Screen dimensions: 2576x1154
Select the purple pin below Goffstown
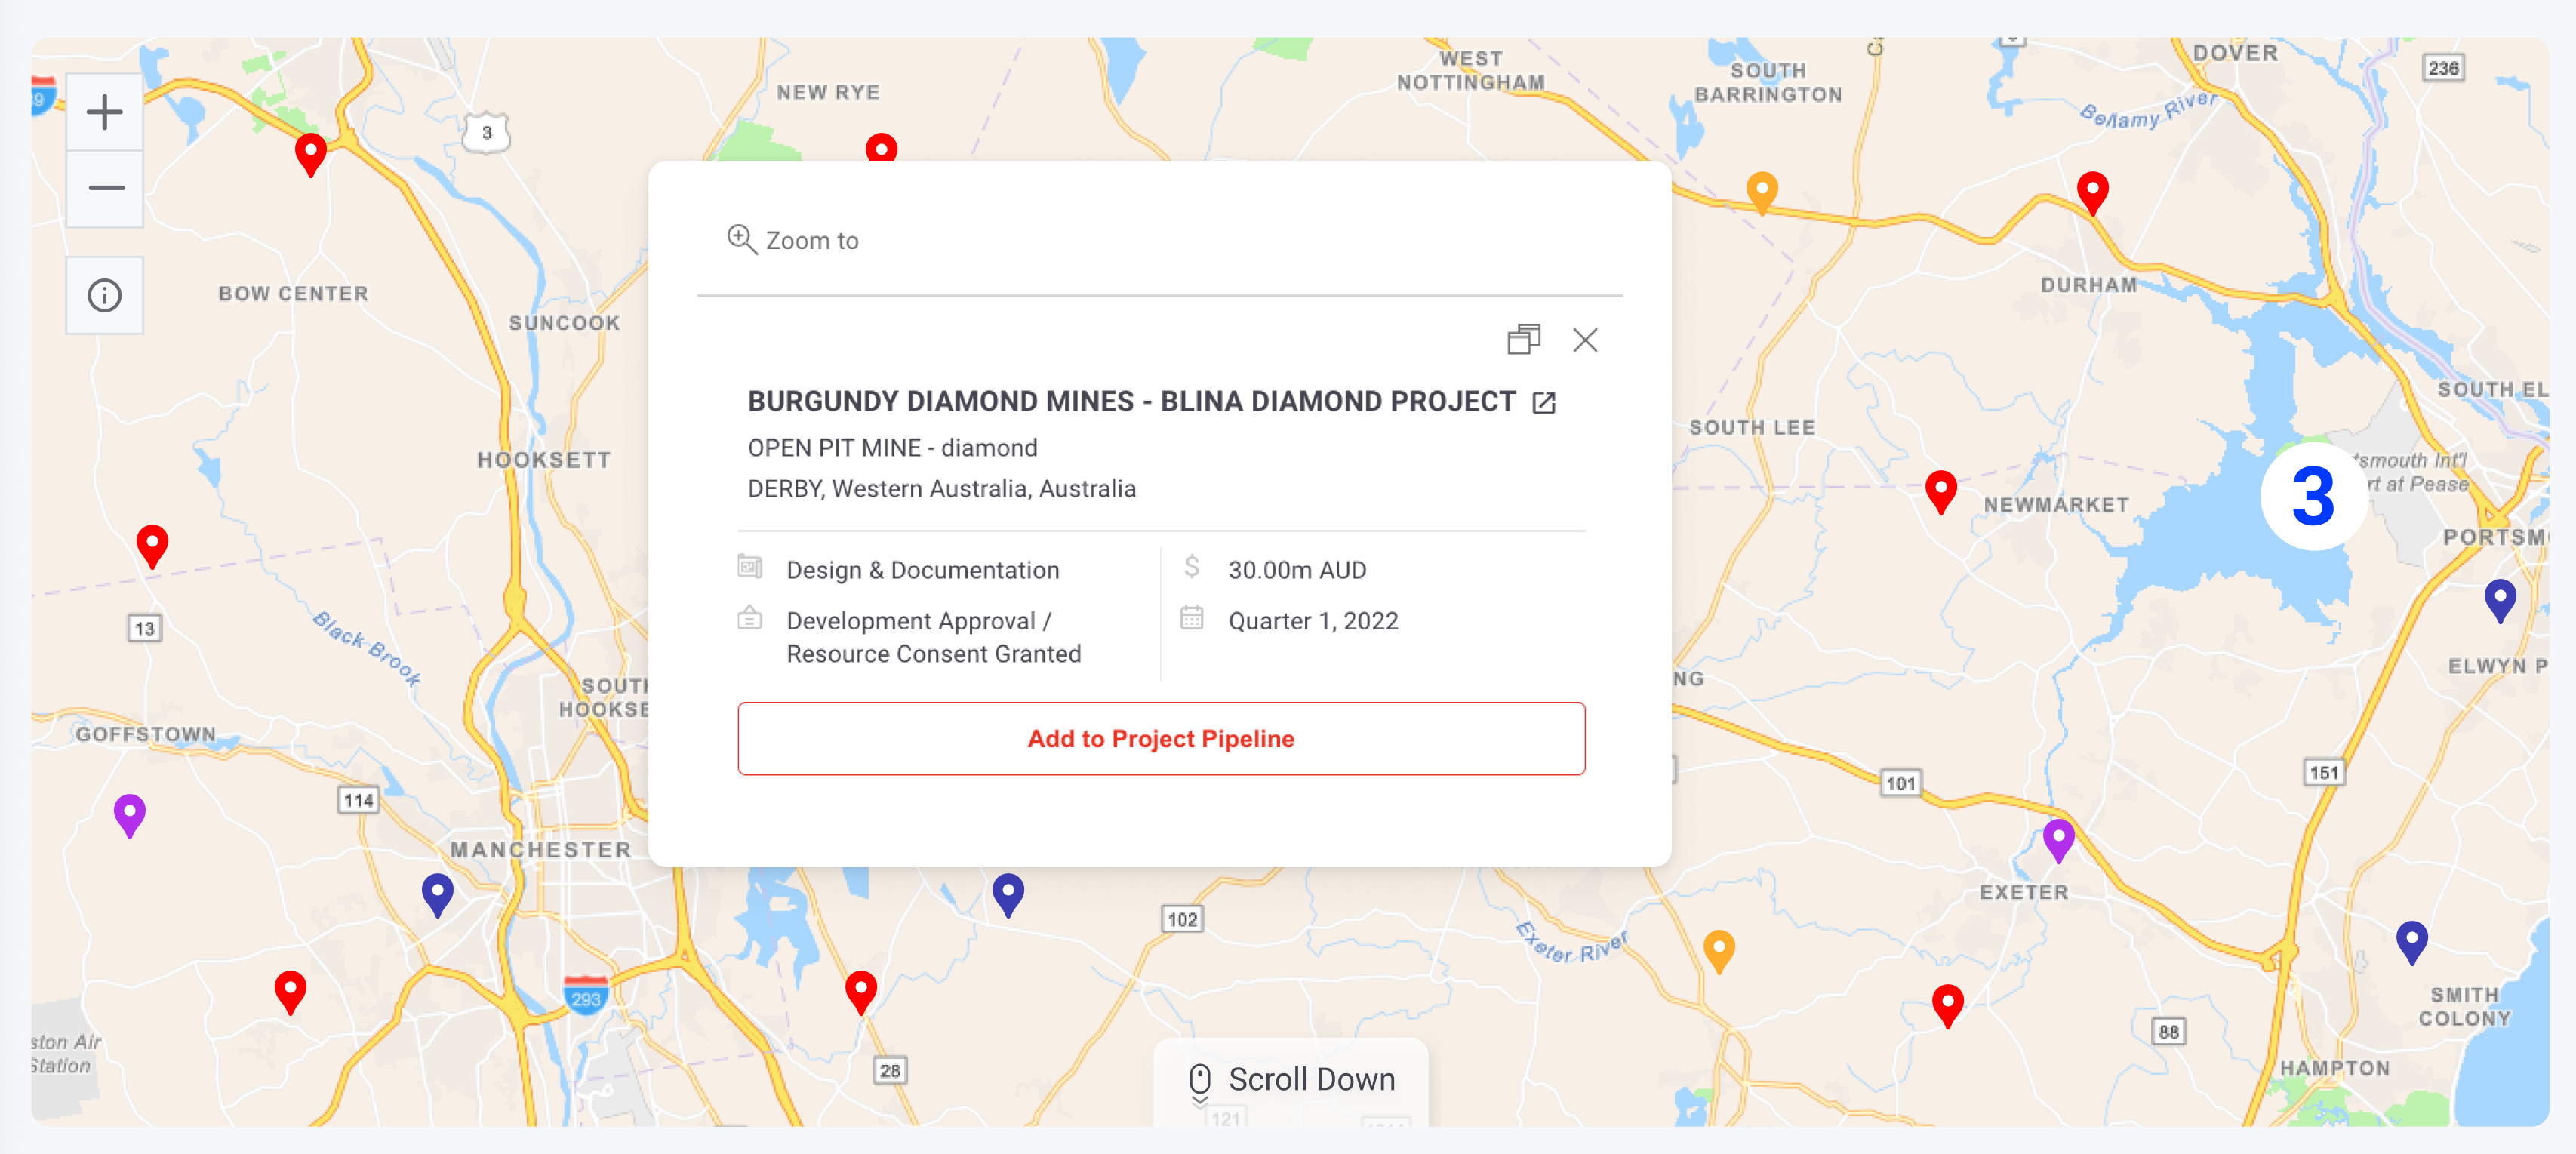point(129,813)
